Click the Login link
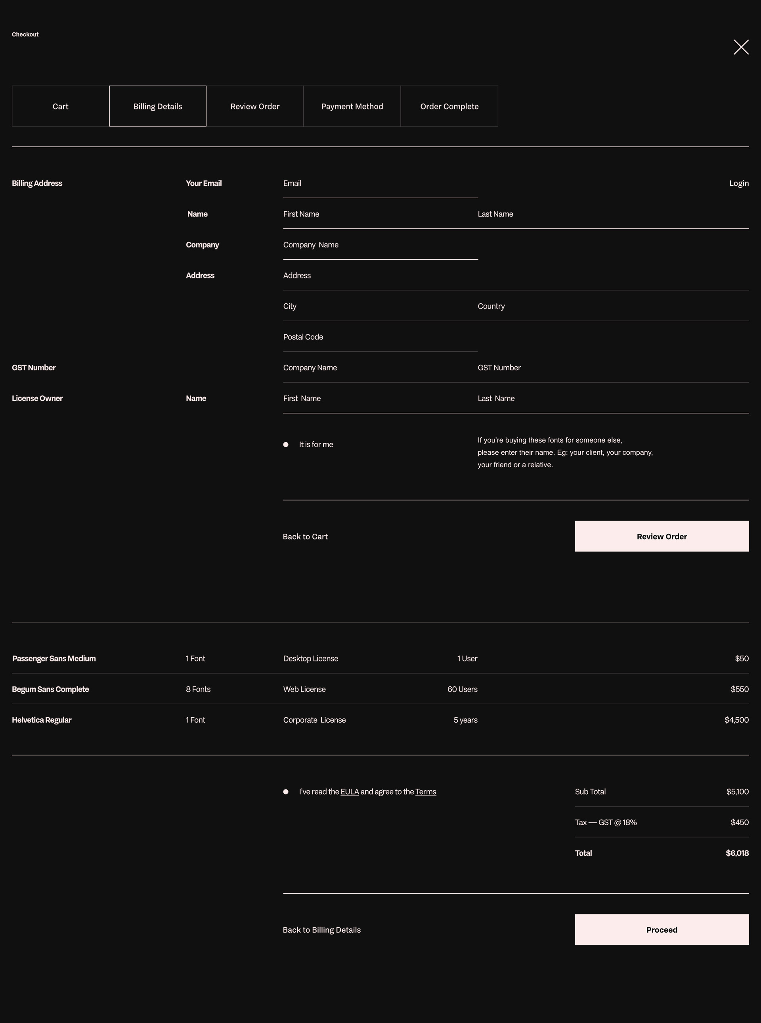The width and height of the screenshot is (761, 1023). click(738, 184)
